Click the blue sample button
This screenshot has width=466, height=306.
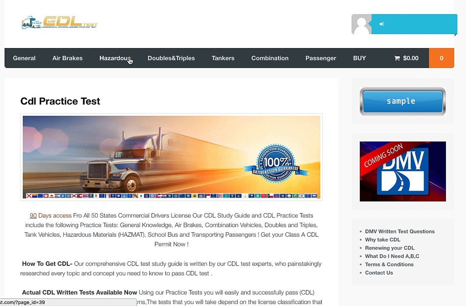(402, 101)
